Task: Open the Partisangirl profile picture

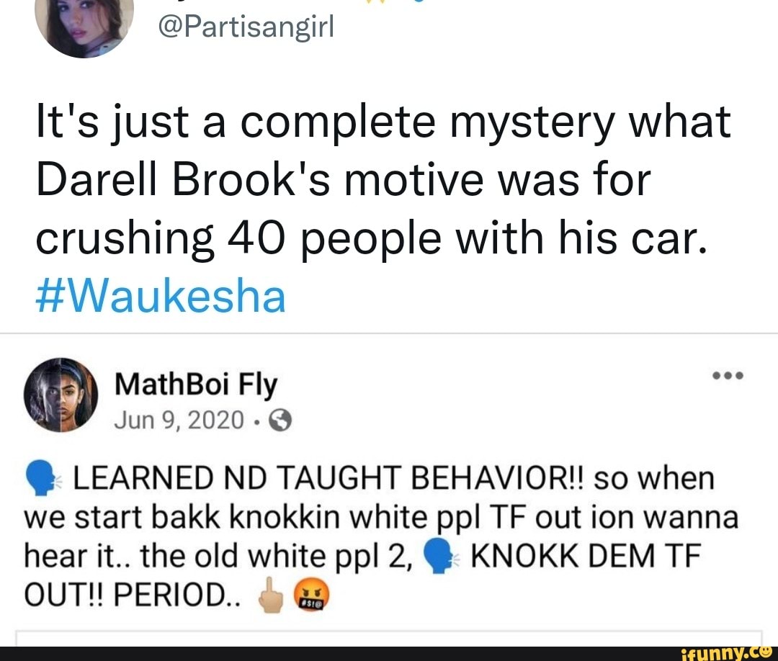Action: coord(84,24)
